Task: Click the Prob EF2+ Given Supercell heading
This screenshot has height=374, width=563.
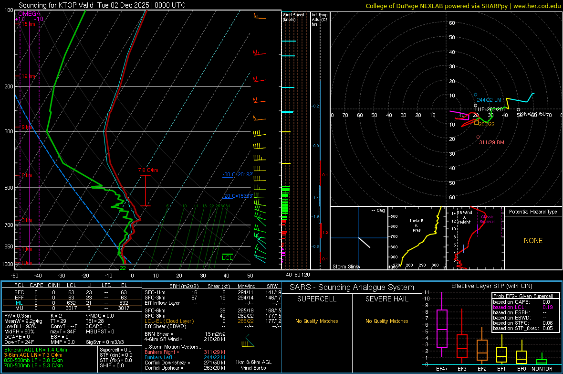Action: 523,296
